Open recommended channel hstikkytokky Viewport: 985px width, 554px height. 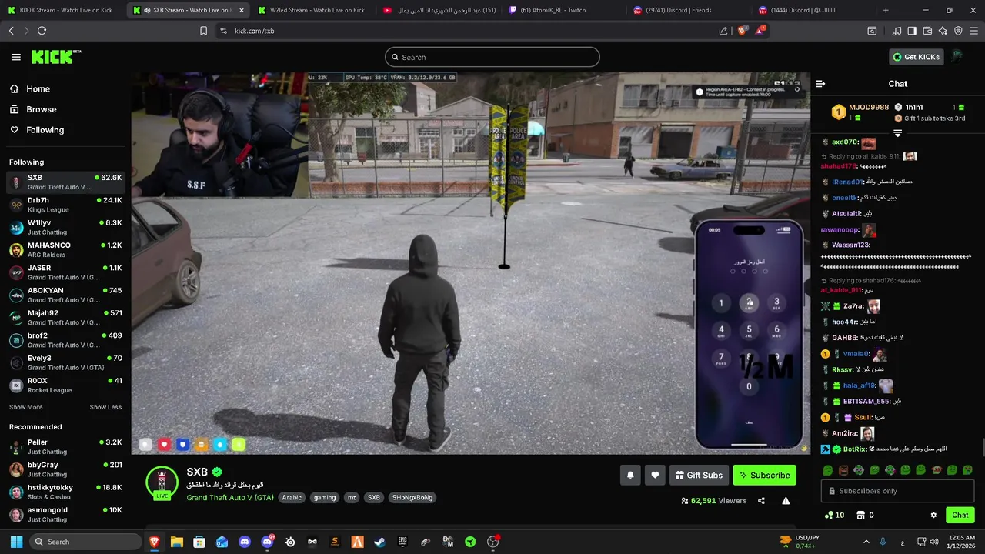[65, 492]
